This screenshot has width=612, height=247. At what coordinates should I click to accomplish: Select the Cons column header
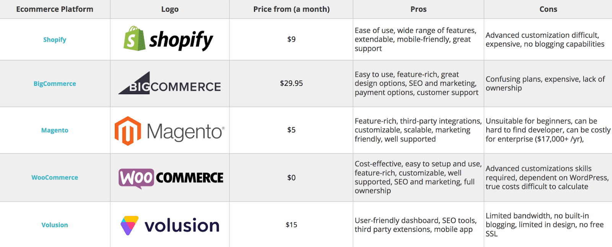(548, 9)
